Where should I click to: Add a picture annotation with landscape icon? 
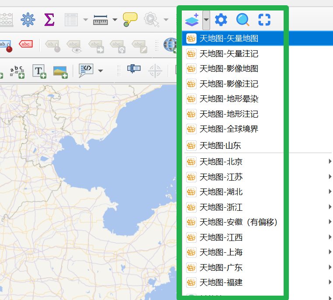(x=61, y=72)
